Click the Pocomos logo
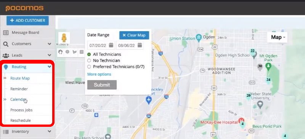This screenshot has height=139, width=305. tap(24, 8)
